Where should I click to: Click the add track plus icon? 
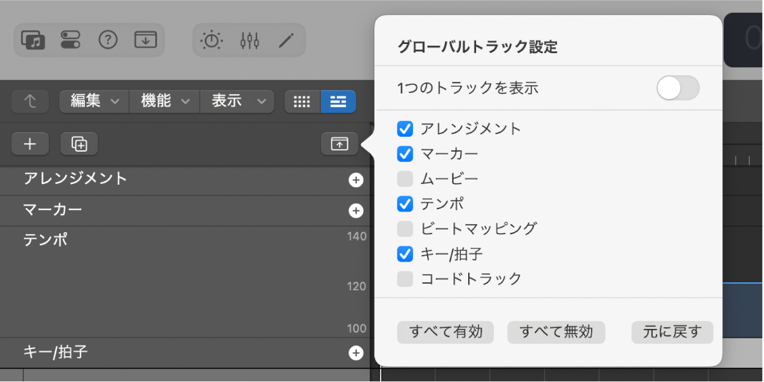tap(29, 144)
